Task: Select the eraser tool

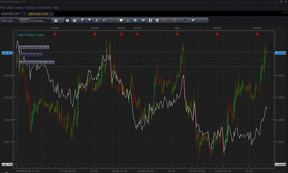Action: point(194,20)
